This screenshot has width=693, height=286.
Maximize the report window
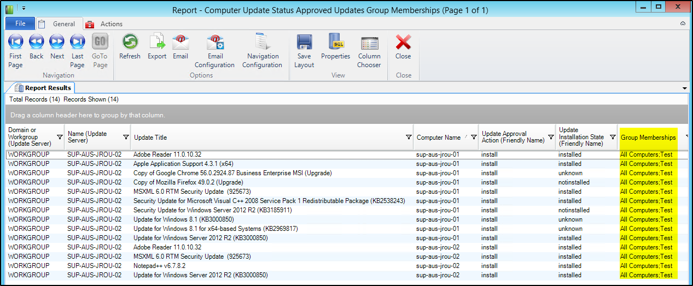pos(659,7)
